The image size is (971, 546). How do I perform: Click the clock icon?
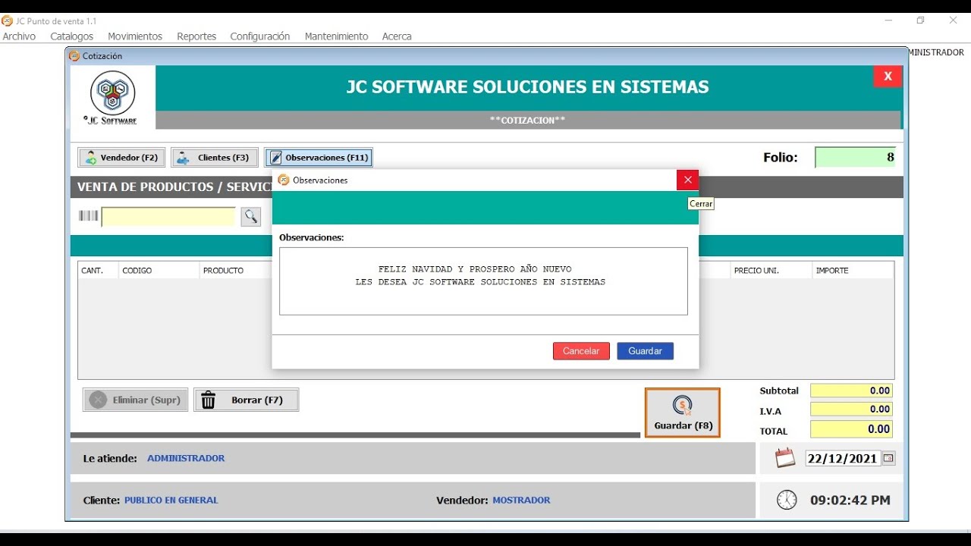tap(787, 500)
